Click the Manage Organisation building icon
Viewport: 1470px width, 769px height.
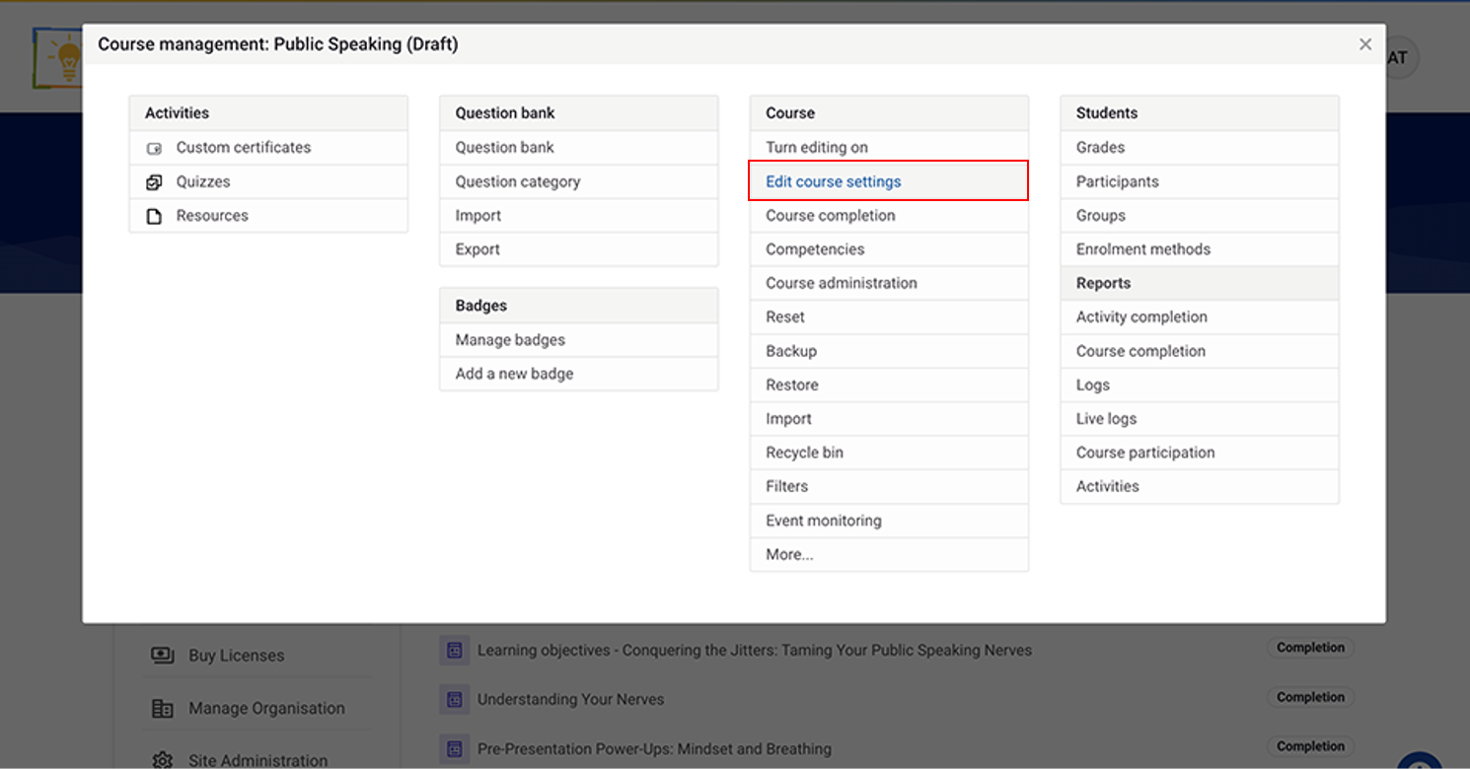(163, 708)
